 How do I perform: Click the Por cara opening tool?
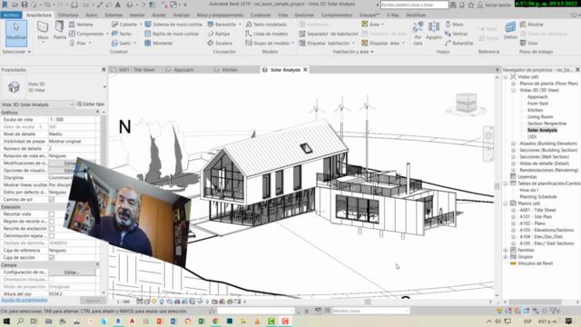(418, 33)
